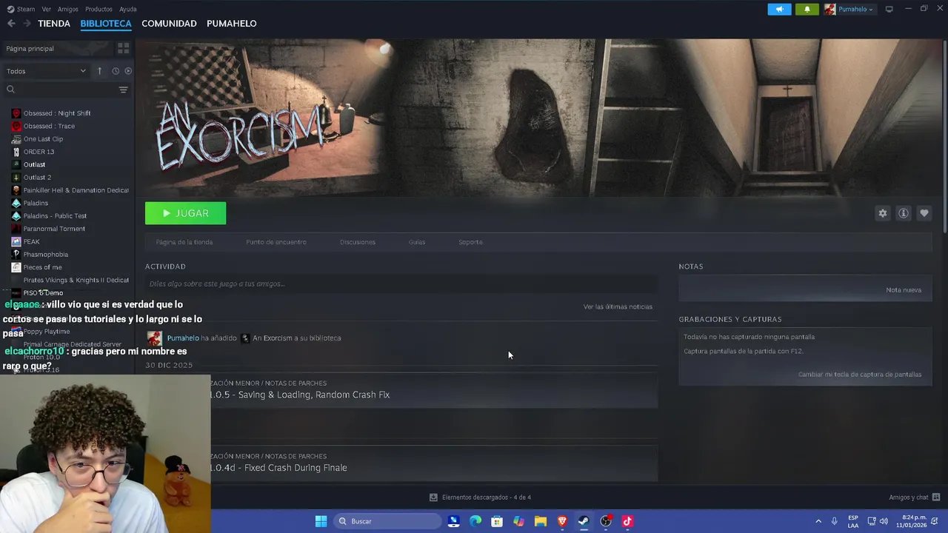Select Outlast 2 in library
948x533 pixels.
click(x=37, y=178)
